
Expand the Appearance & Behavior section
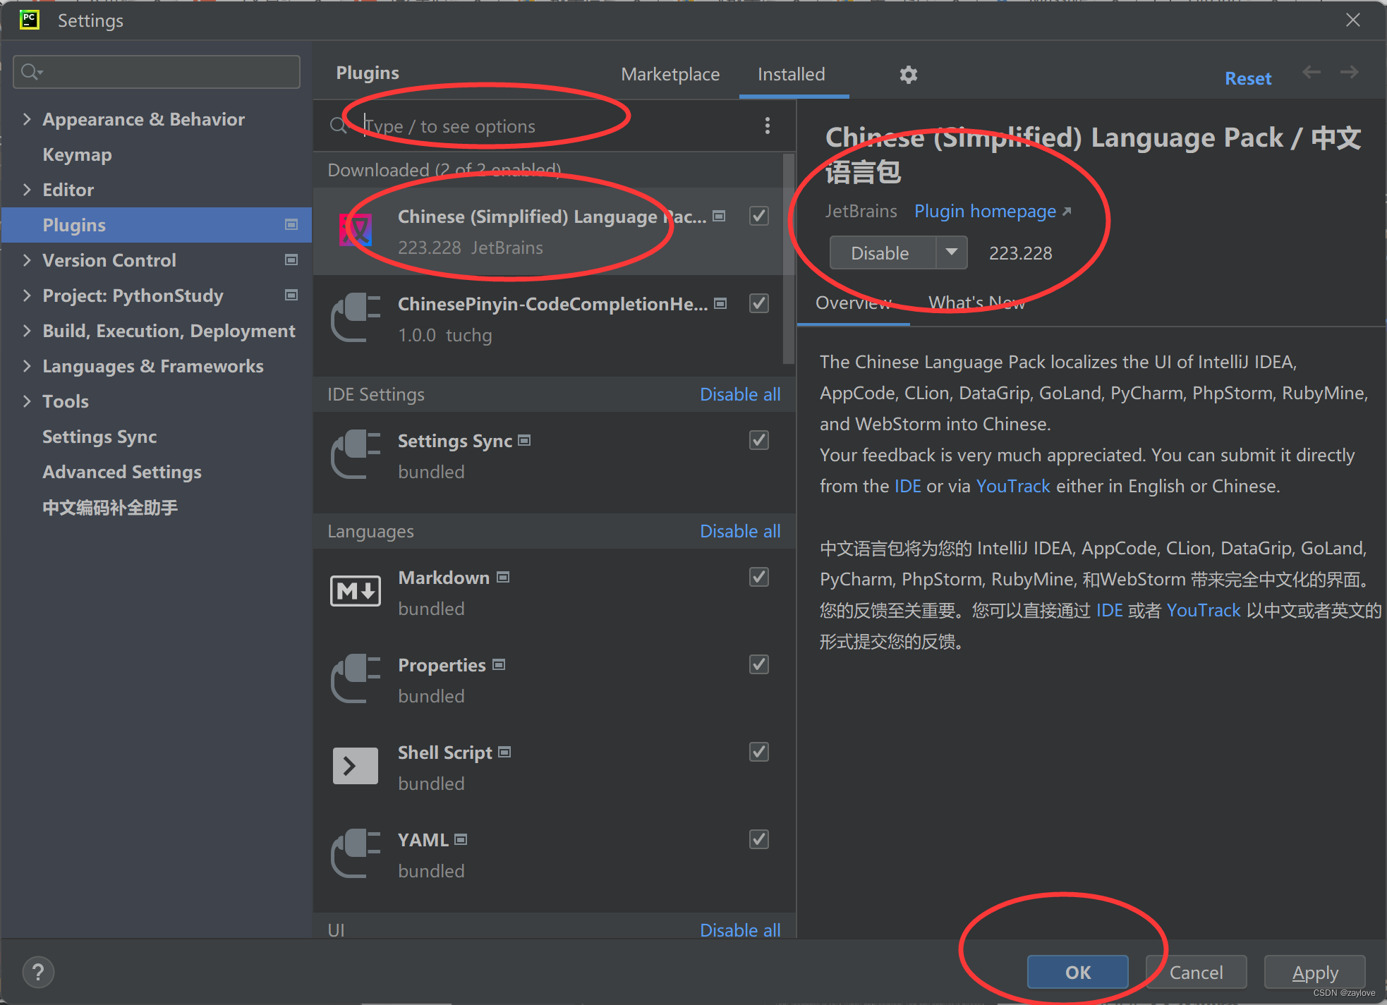[x=27, y=119]
